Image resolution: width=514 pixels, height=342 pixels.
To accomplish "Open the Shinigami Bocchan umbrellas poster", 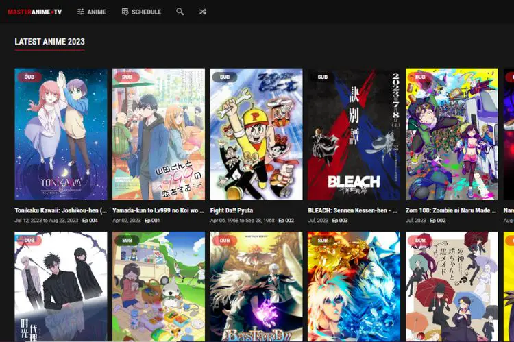I will [452, 286].
